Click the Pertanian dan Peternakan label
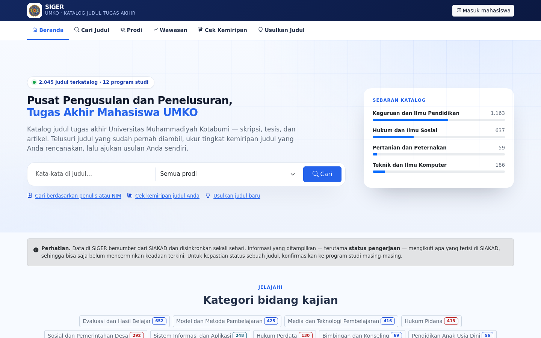 coord(410,148)
